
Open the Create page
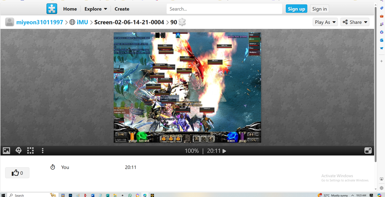pos(122,9)
